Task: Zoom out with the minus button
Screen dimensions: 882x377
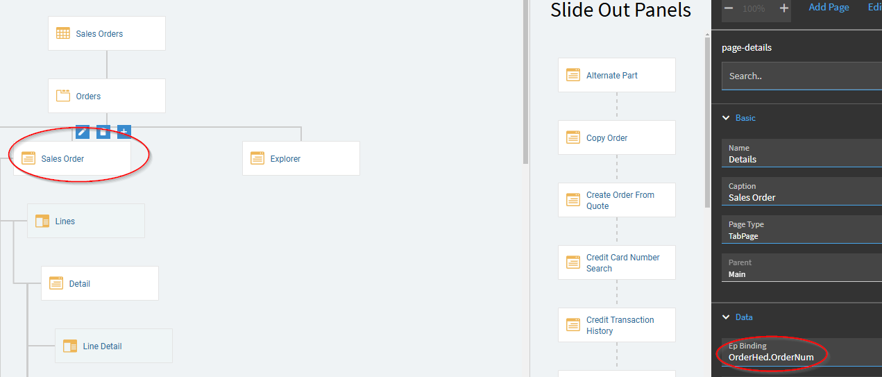Action: 728,8
